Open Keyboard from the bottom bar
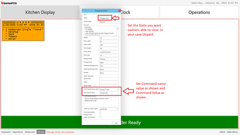 pos(6,132)
